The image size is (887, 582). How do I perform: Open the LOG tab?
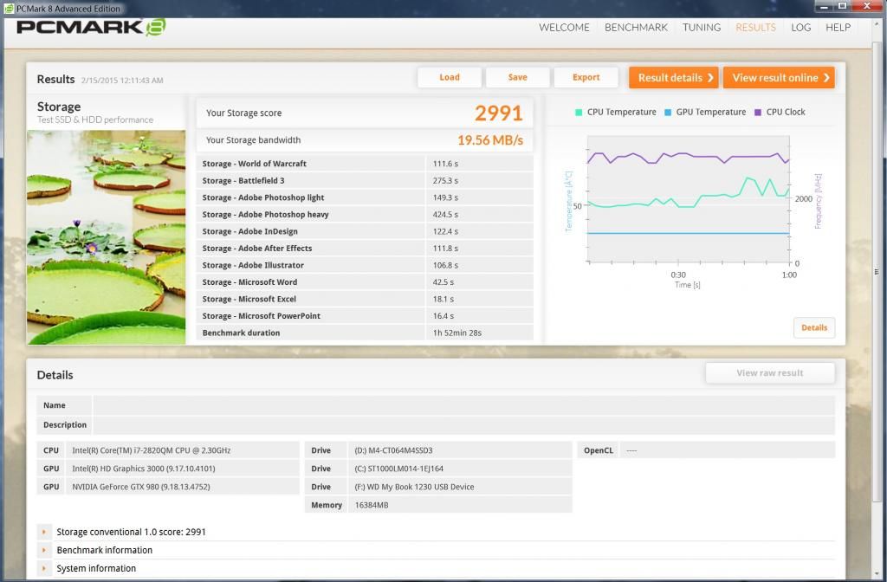point(800,27)
